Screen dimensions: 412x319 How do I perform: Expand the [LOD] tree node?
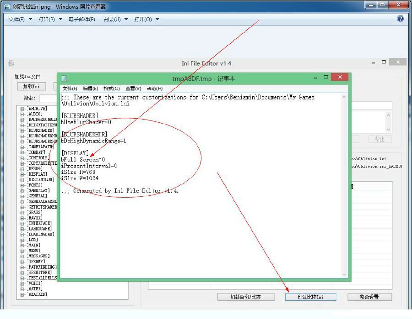(x=22, y=240)
